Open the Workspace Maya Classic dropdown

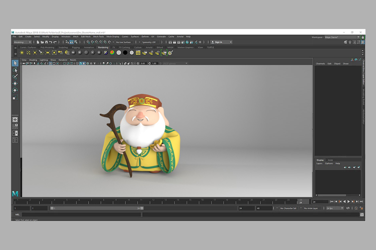point(342,37)
